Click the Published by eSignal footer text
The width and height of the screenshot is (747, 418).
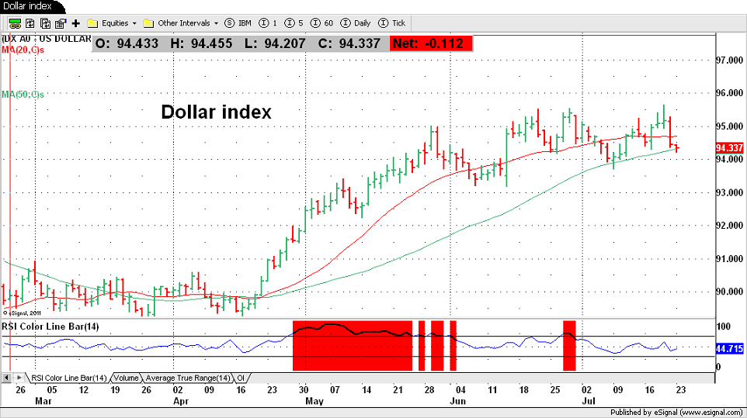pyautogui.click(x=676, y=413)
